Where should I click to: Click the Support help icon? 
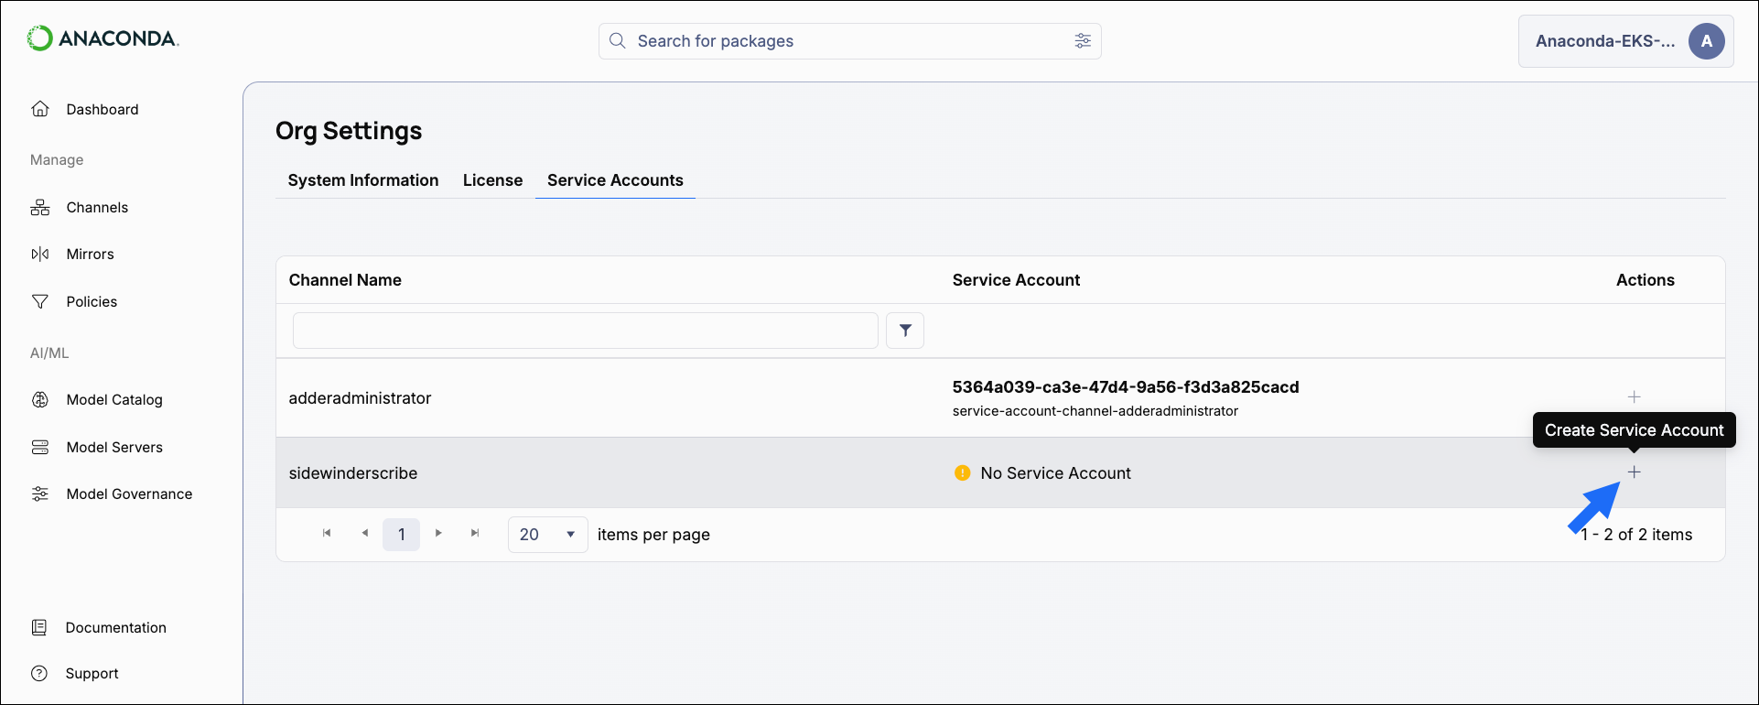click(x=39, y=674)
